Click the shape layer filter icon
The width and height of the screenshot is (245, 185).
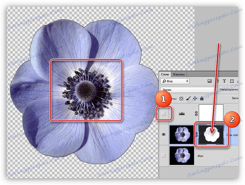click(232, 81)
